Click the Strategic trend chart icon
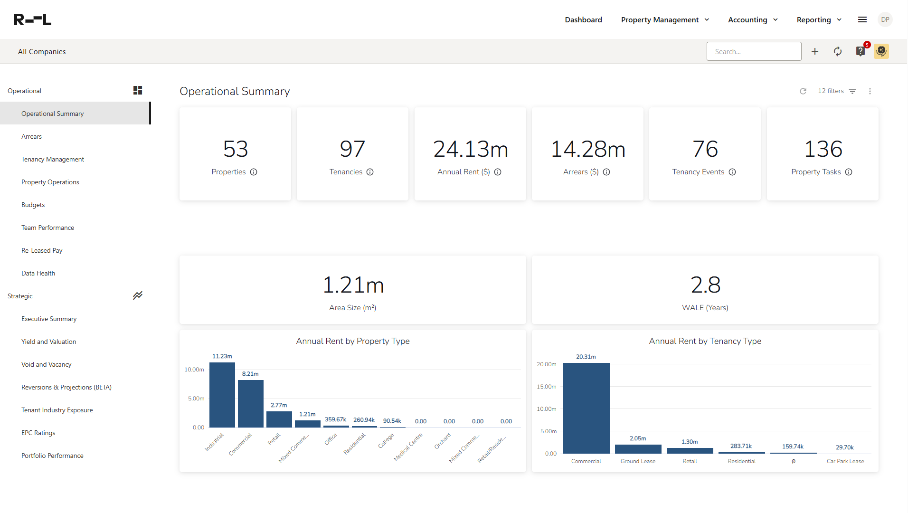Image resolution: width=908 pixels, height=513 pixels. pyautogui.click(x=138, y=295)
